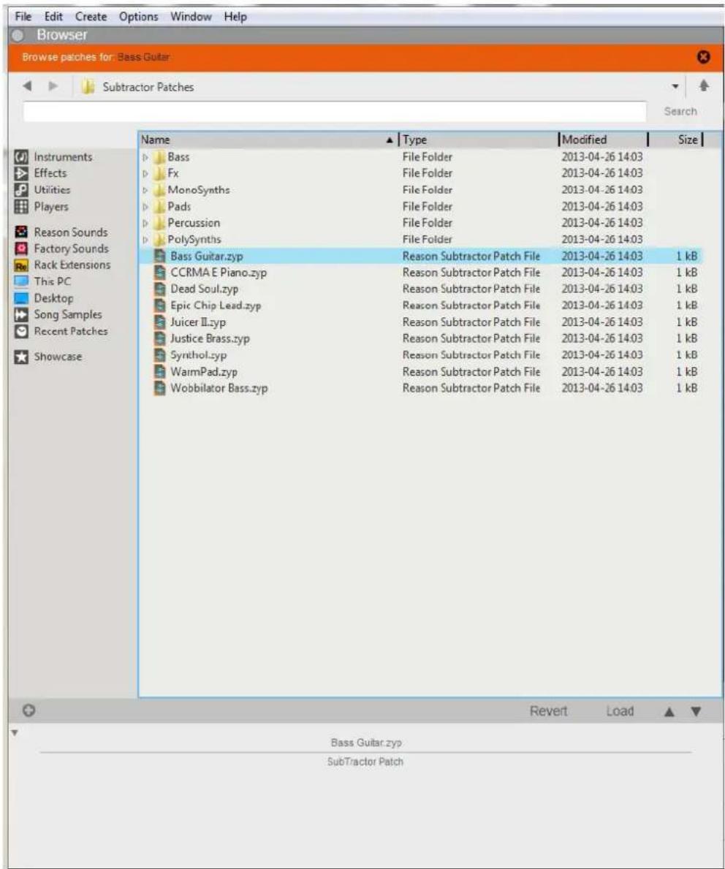Open the Showcase location
Screen dimensions: 725x869
click(48, 357)
